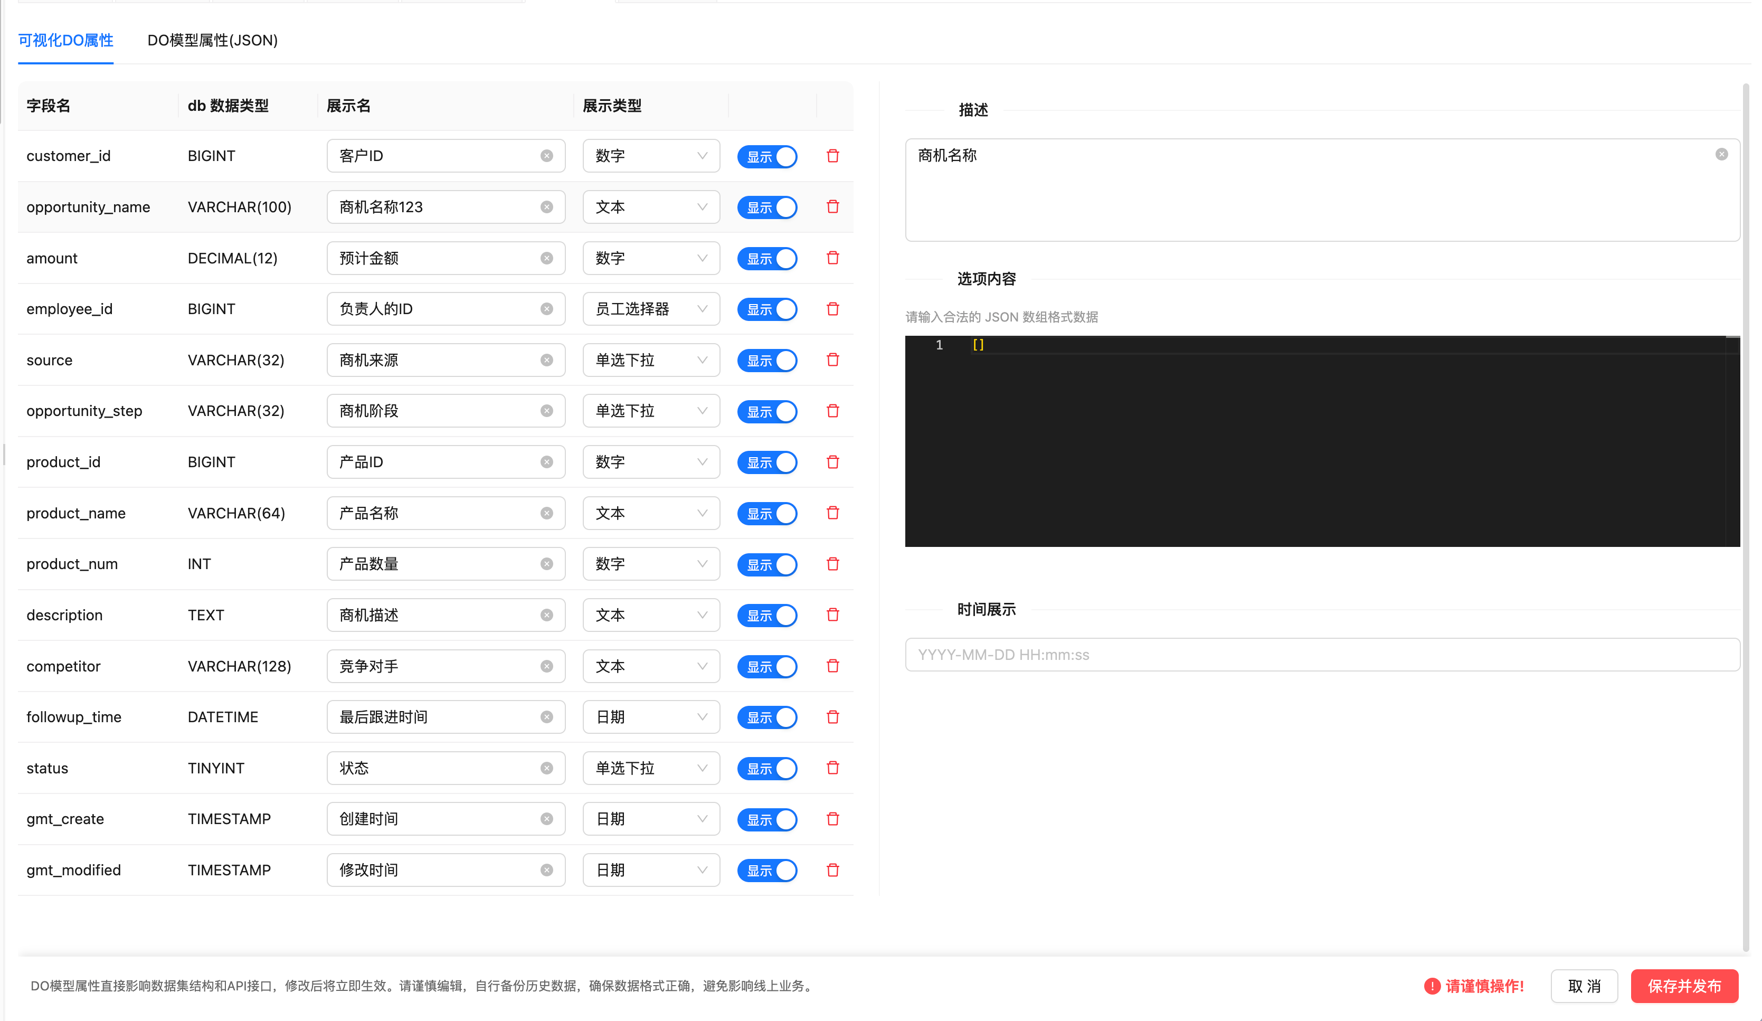Clear the 竞争对手 display name
The width and height of the screenshot is (1762, 1021).
point(547,666)
